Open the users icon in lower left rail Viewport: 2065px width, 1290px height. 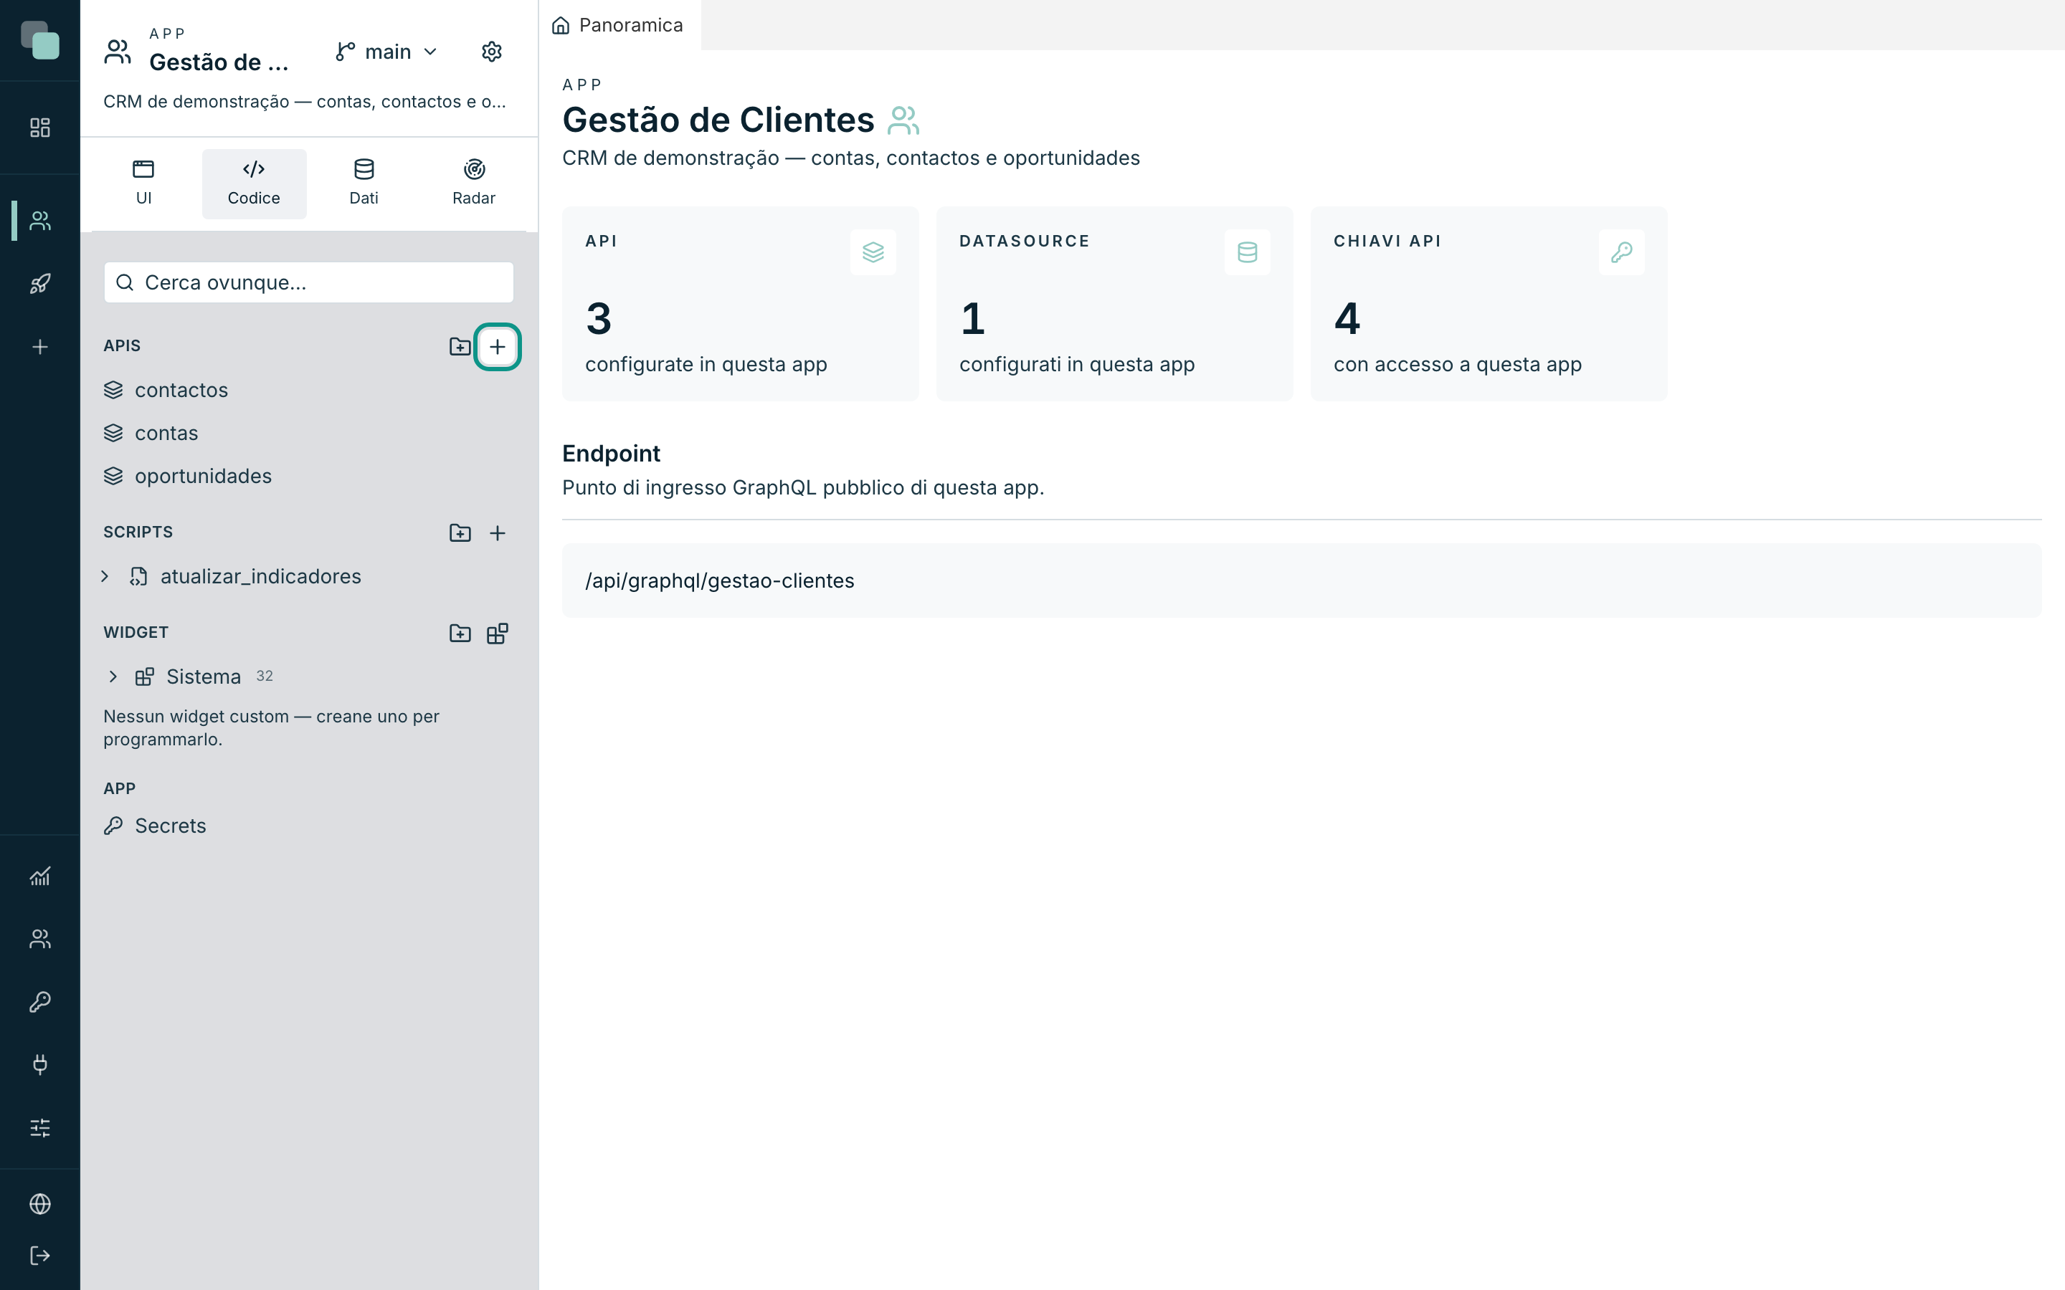coord(40,939)
